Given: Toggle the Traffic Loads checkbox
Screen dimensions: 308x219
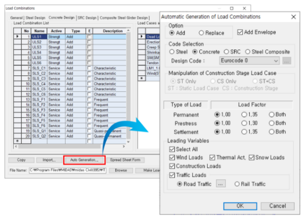Looking at the screenshot, I should pos(172,175).
